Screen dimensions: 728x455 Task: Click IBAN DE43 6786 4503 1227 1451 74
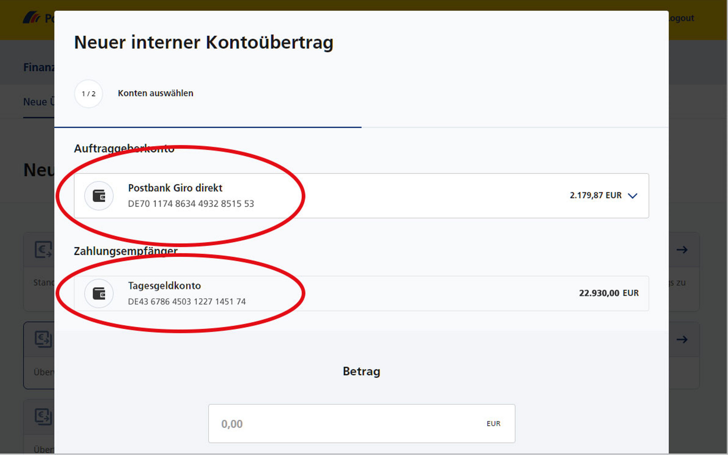point(187,301)
